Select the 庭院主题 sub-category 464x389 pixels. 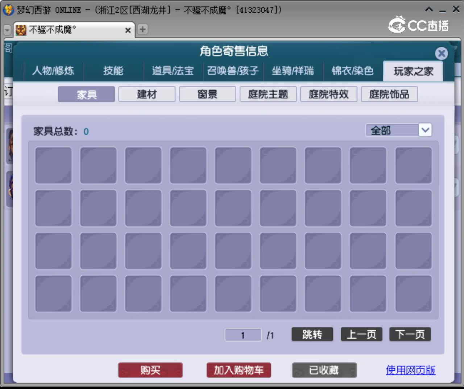pos(268,94)
